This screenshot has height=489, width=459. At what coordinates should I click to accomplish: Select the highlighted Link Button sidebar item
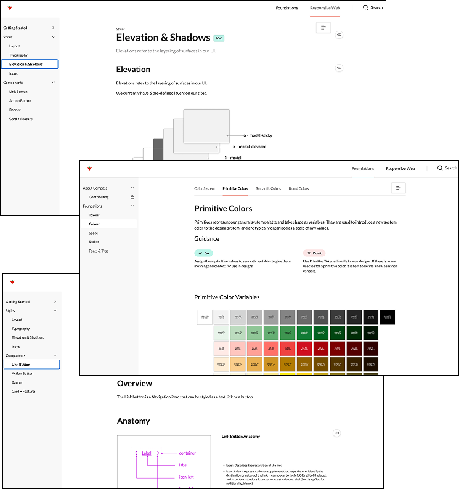point(31,365)
